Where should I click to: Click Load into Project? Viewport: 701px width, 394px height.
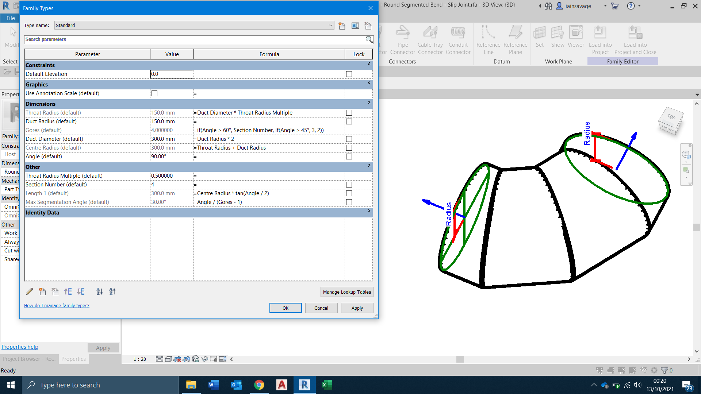tap(600, 40)
